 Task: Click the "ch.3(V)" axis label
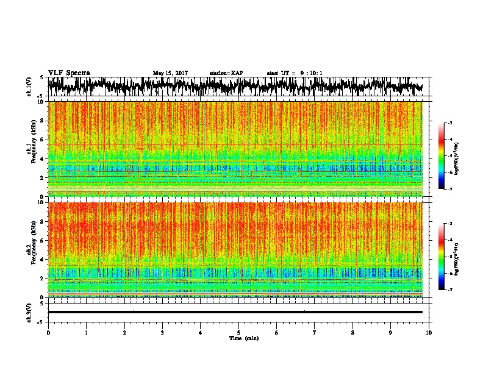click(29, 313)
